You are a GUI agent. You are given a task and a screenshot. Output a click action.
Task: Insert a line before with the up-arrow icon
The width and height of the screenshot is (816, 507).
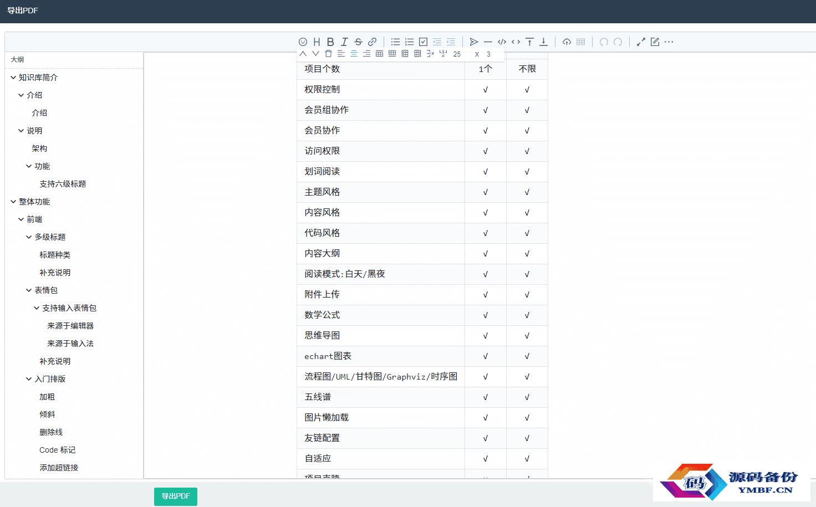coord(529,42)
